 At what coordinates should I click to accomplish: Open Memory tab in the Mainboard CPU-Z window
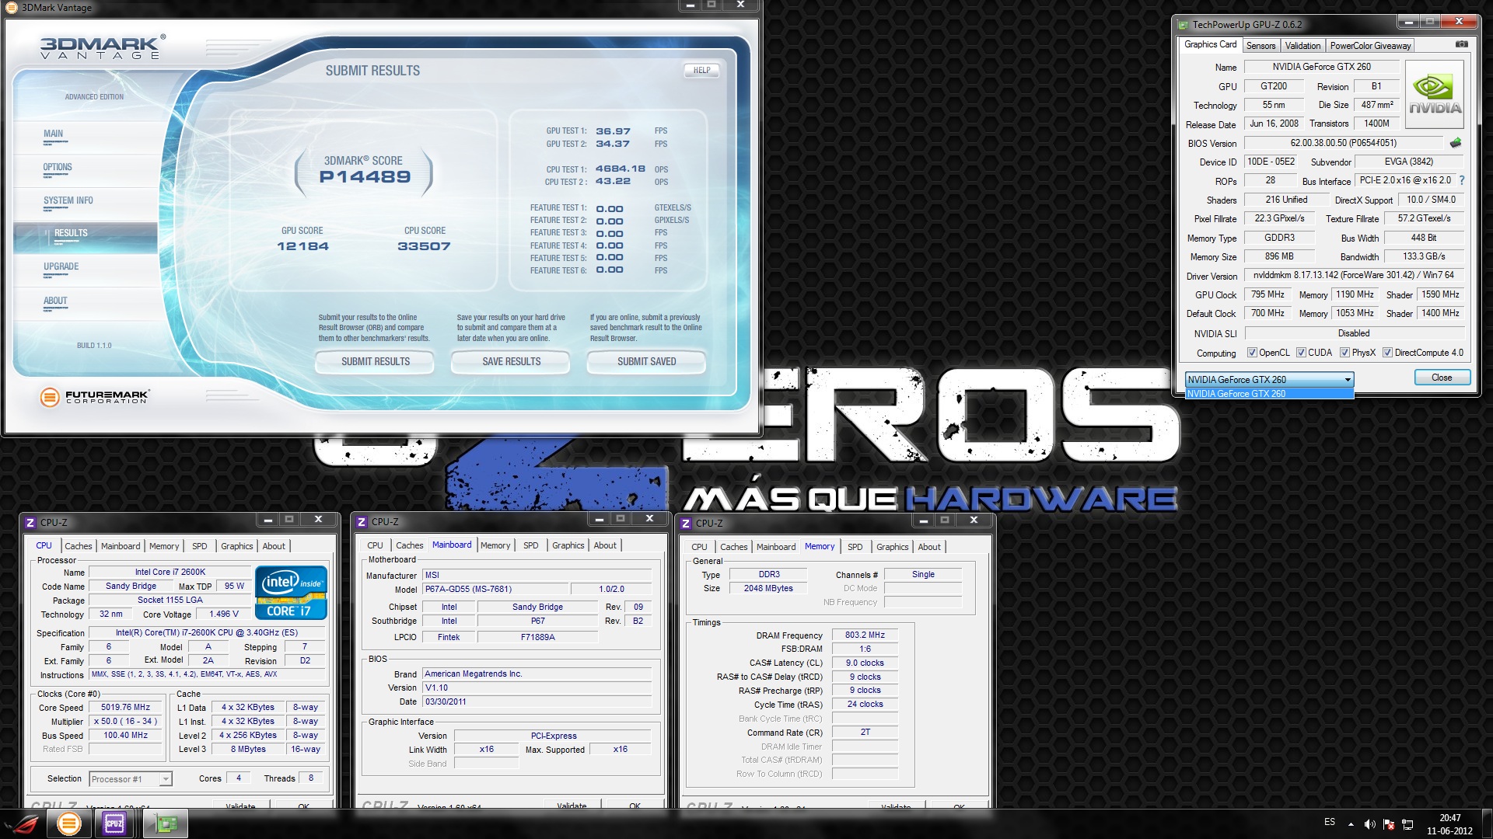(495, 545)
